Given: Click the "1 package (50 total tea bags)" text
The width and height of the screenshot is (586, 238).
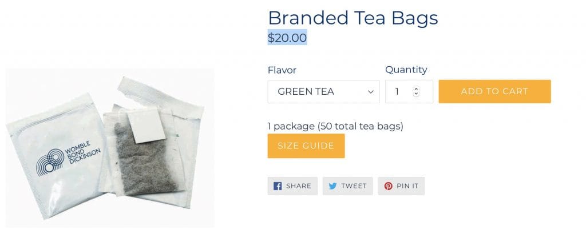Looking at the screenshot, I should click(335, 126).
